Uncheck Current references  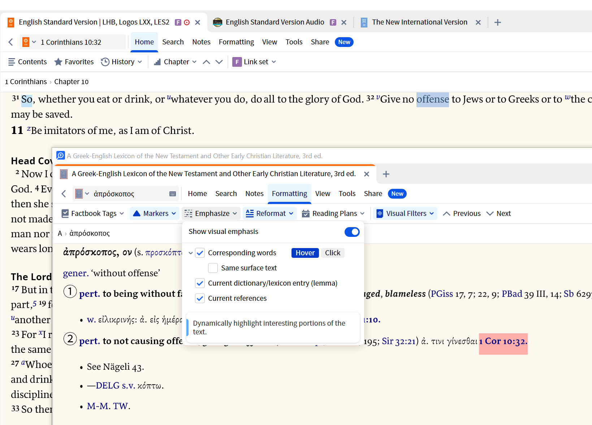coord(200,298)
